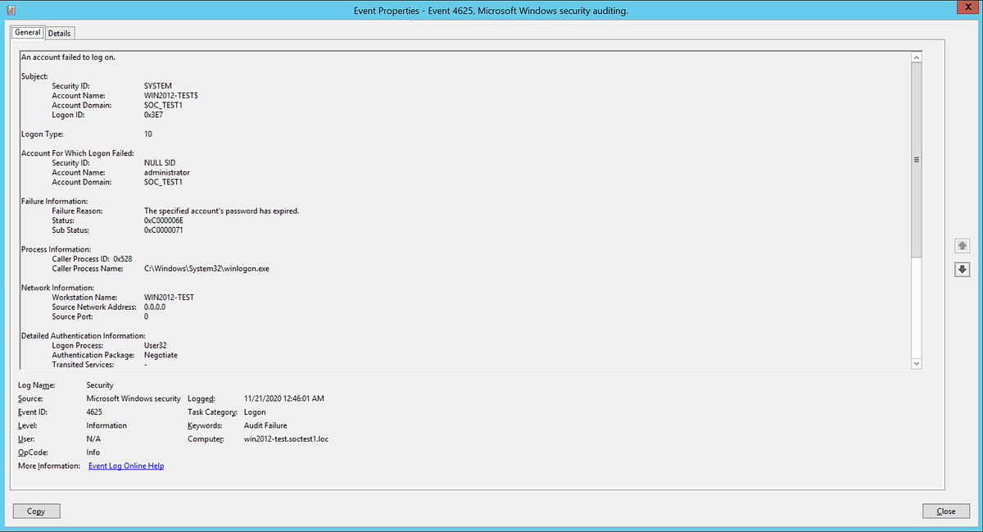Click the previous event up arrow button
Viewport: 983px width, 532px height.
click(962, 246)
